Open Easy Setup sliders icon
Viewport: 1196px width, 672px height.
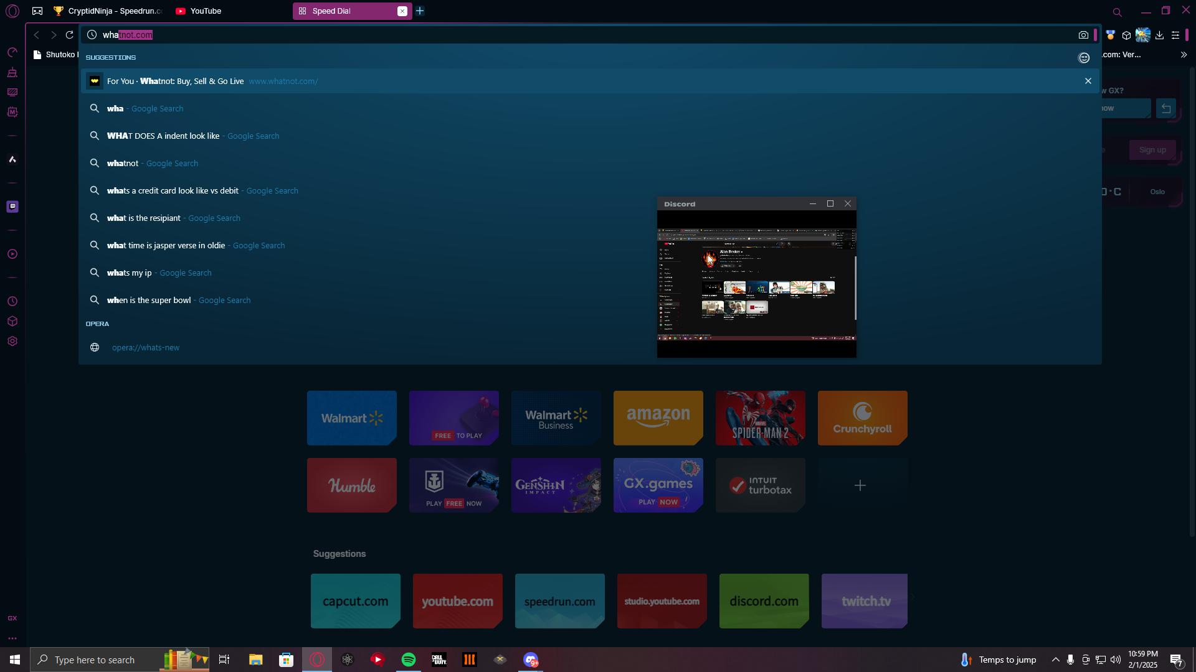tap(1175, 35)
